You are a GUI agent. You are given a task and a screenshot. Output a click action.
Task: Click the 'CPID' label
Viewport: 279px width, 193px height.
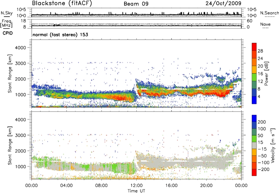[x=8, y=33]
